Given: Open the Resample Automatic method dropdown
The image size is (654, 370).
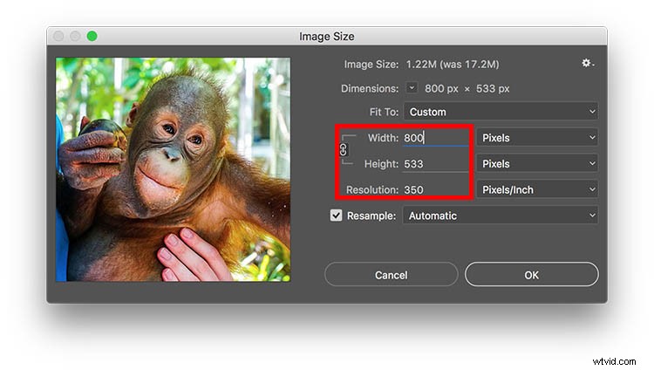Looking at the screenshot, I should 501,216.
